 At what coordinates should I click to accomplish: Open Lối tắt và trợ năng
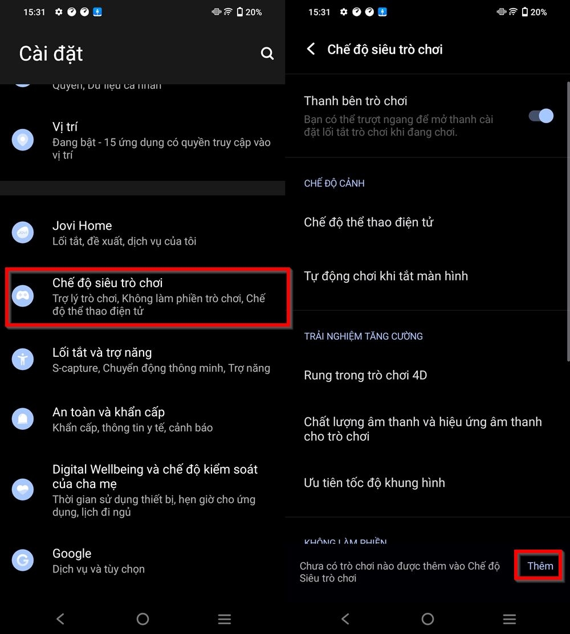pos(142,360)
